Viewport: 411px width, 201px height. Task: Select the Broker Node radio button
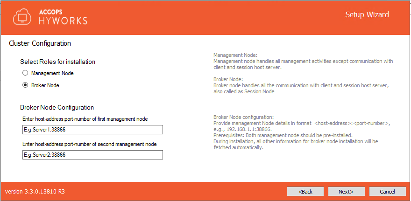click(x=25, y=85)
